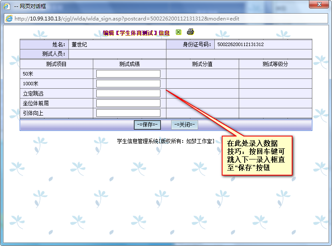Click the 测试成绩 column header

(129, 64)
